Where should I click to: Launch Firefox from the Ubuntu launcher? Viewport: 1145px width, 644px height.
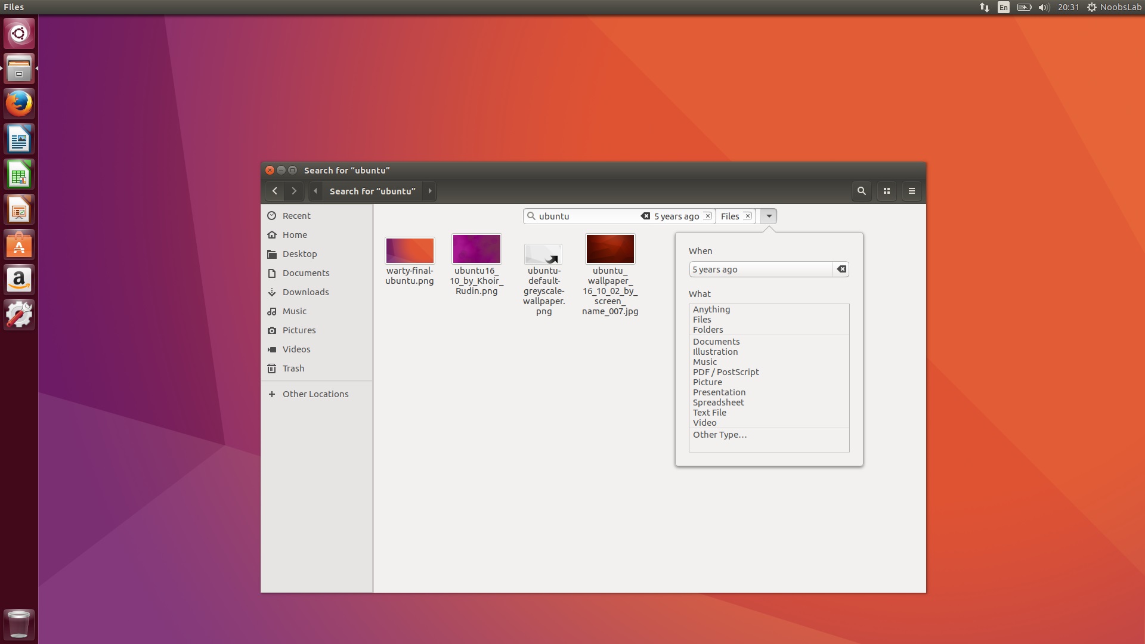19,103
